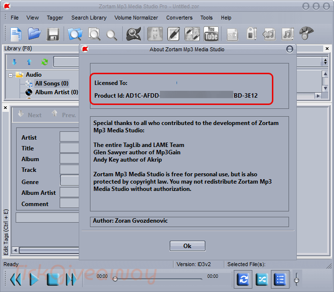Screen dimensions: 334x292
Task: Click the Title input field
Action: (69, 148)
